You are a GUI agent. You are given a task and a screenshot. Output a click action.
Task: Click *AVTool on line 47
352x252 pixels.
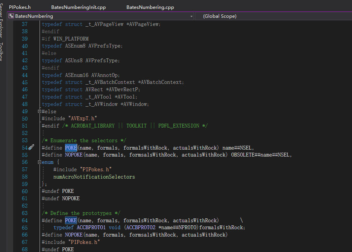(x=125, y=97)
